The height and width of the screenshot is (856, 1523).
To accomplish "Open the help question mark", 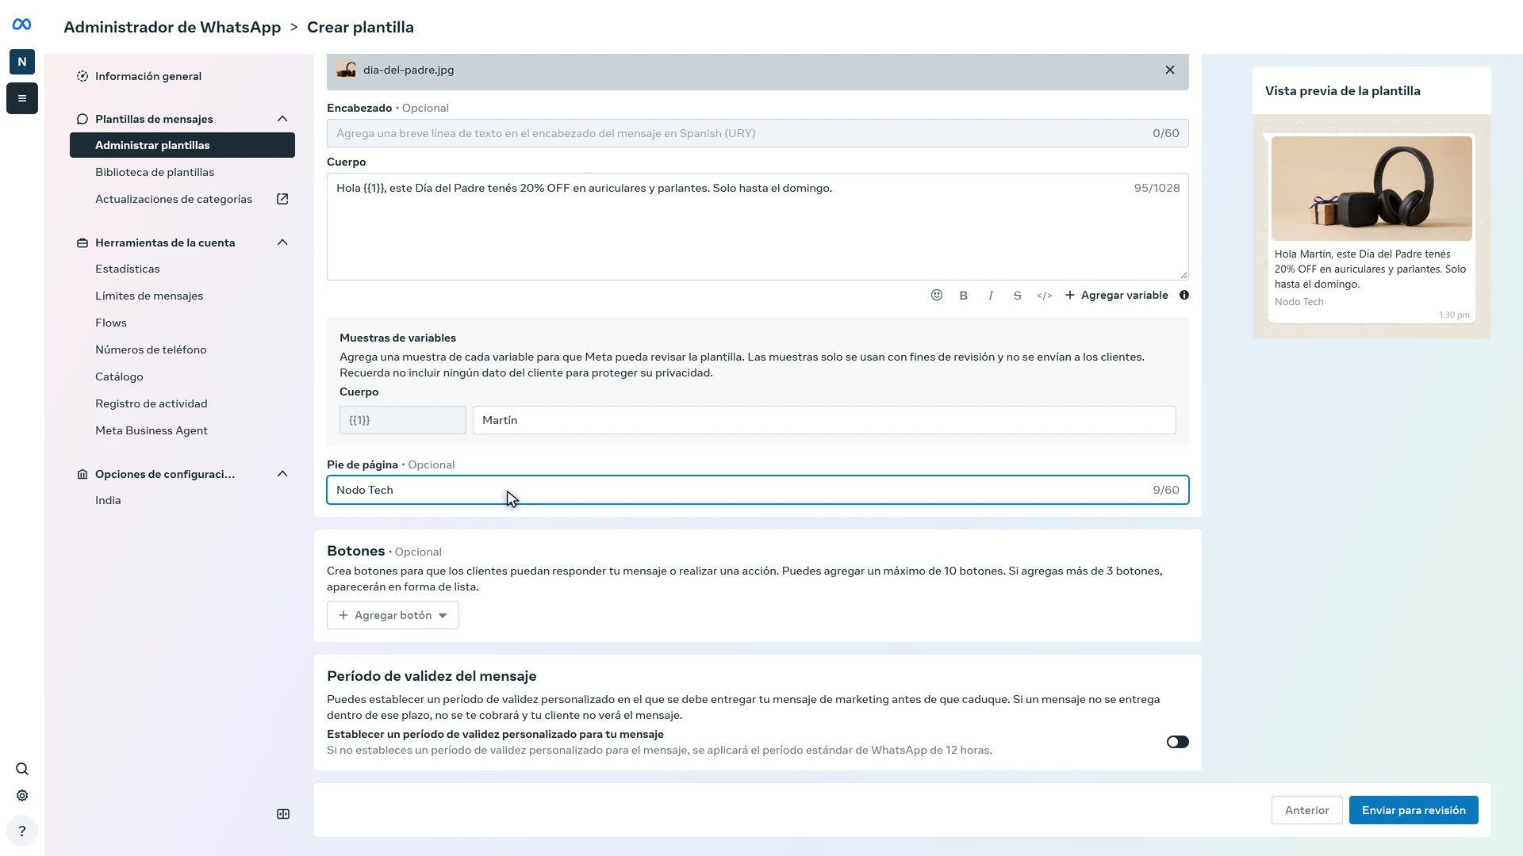I will (x=22, y=831).
